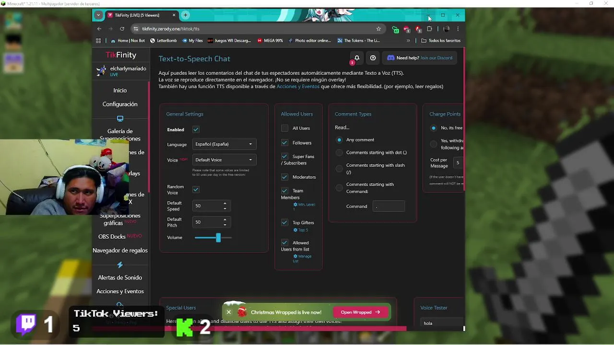Select Comments starting with slash option
This screenshot has width=614, height=345.
click(339, 169)
